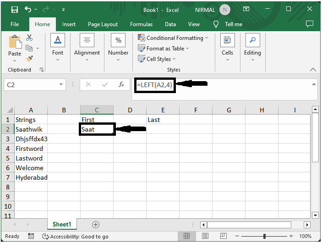This screenshot has height=243, width=322.
Task: Click into the Name Box showing C2
Action: pos(31,85)
